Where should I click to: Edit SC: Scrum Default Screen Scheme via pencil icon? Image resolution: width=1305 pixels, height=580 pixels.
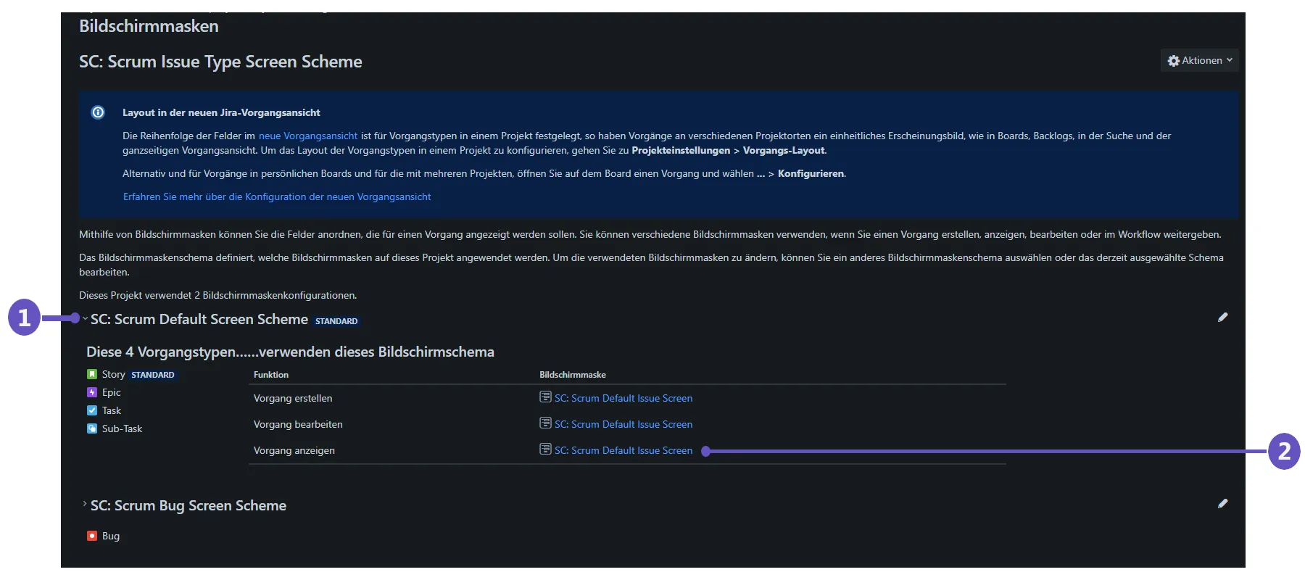click(1222, 317)
